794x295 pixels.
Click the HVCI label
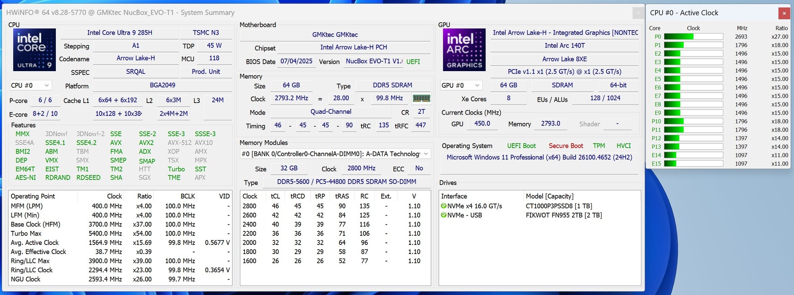pyautogui.click(x=624, y=146)
